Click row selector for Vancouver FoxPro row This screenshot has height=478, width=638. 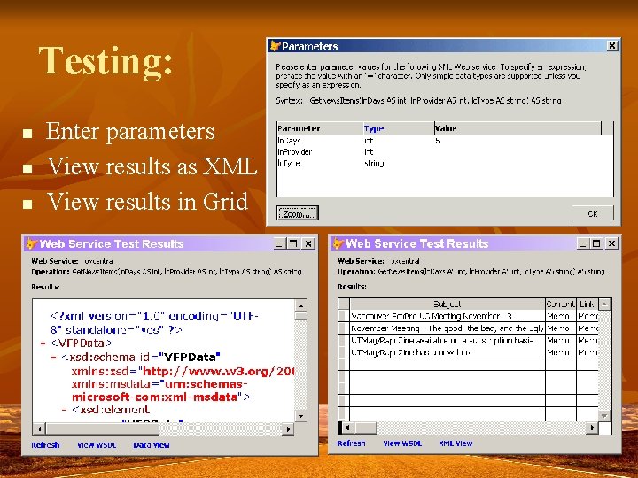pos(344,316)
